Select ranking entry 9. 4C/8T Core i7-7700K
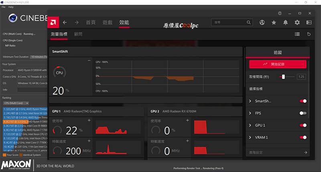This screenshot has height=172, width=321. (25, 143)
